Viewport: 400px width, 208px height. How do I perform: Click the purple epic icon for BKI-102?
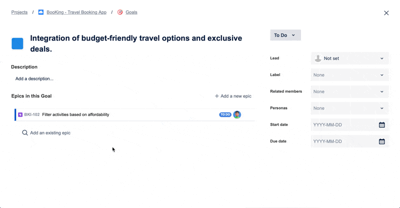coord(20,114)
